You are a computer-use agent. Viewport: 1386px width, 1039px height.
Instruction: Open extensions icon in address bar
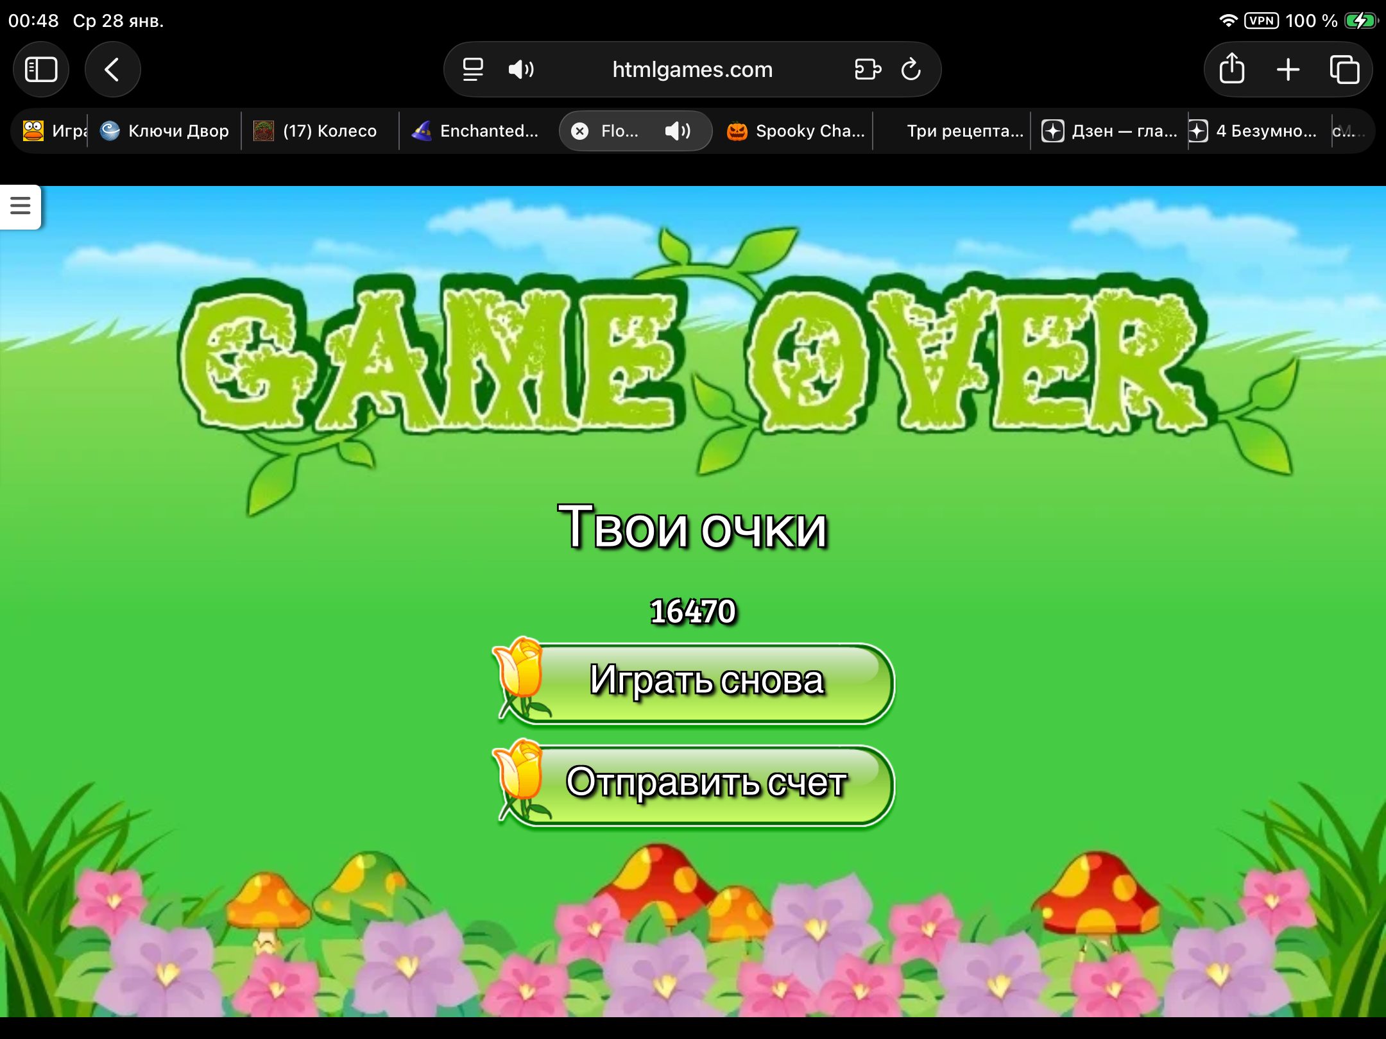[868, 69]
